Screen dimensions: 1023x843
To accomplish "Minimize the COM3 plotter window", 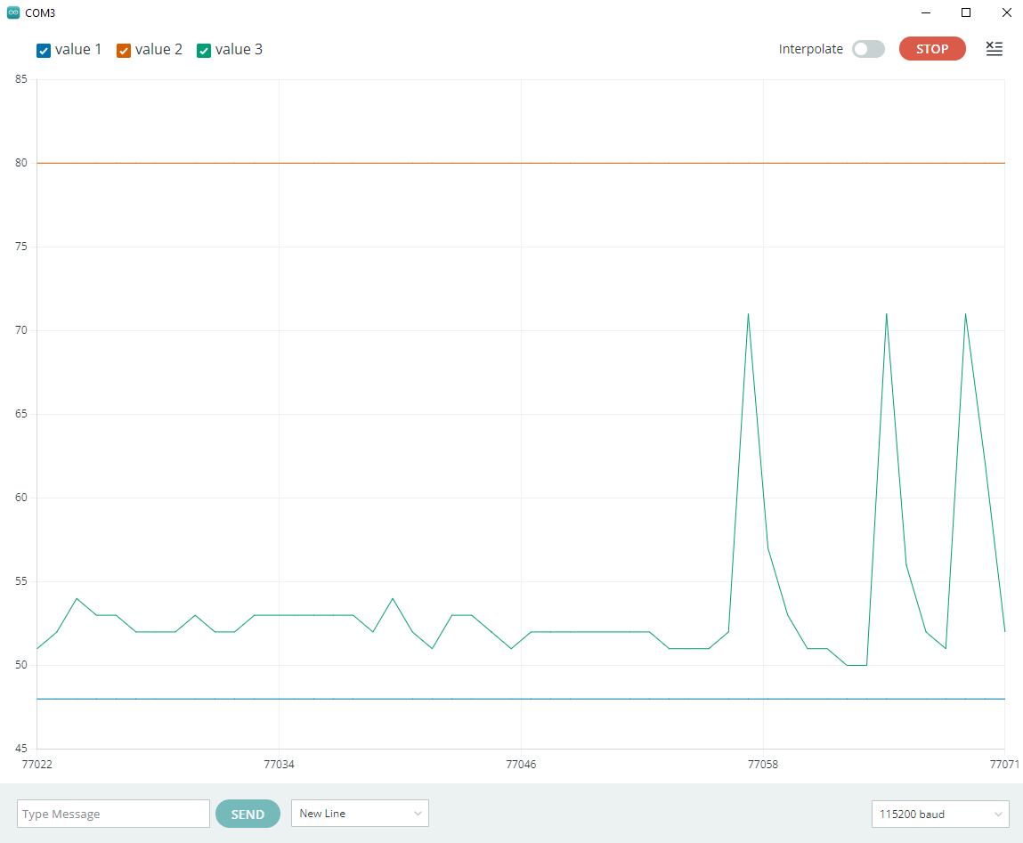I will coord(927,13).
